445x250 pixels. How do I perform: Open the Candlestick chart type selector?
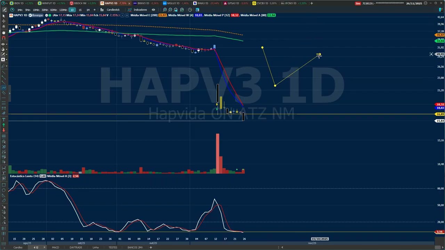point(110,10)
